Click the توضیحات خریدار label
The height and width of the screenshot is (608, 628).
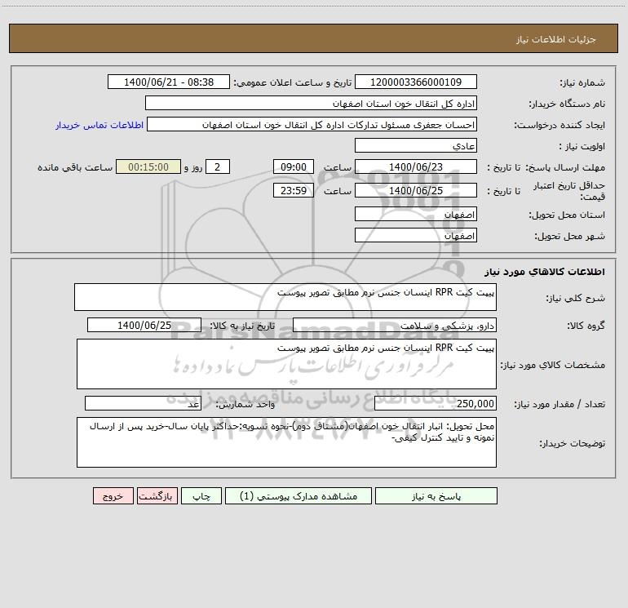coord(572,443)
